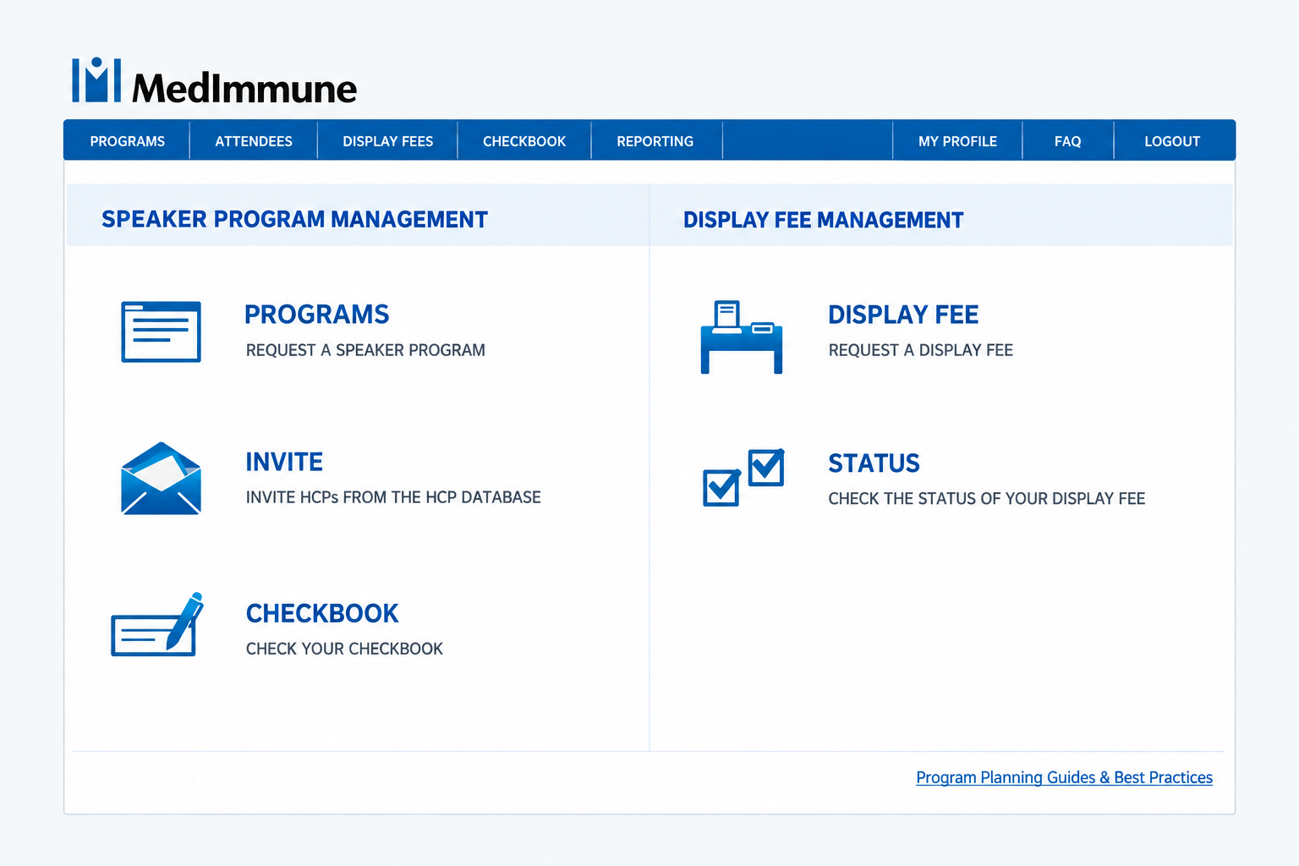
Task: Open CHECKBOOK from the nav bar
Action: coord(524,141)
